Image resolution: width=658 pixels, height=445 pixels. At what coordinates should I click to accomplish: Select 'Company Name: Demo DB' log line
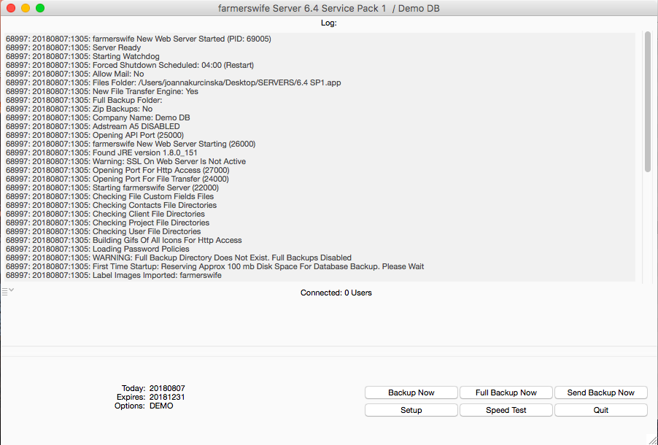click(98, 118)
